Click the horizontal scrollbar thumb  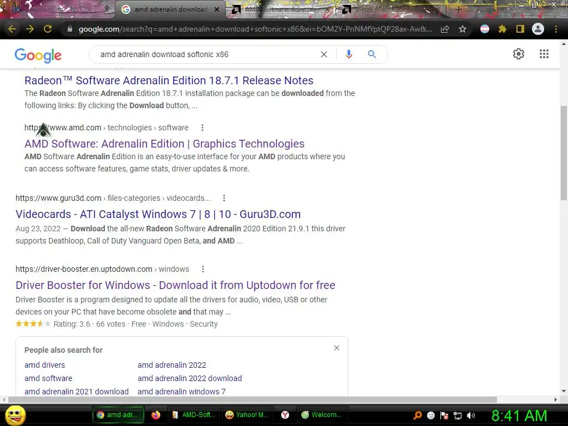252,399
